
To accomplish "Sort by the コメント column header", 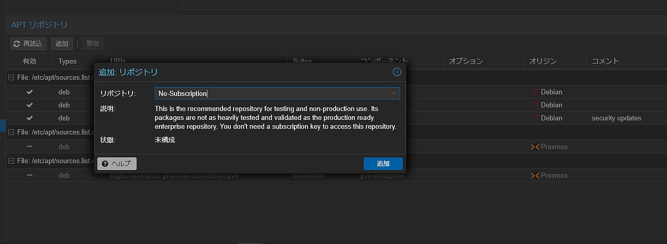I will (626, 61).
